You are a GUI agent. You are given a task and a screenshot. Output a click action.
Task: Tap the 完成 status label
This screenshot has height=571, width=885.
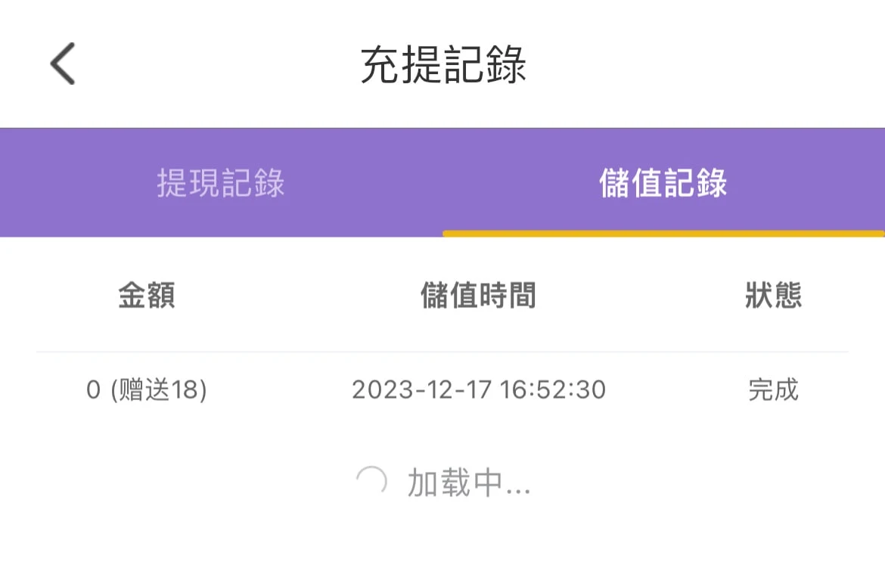pos(773,390)
